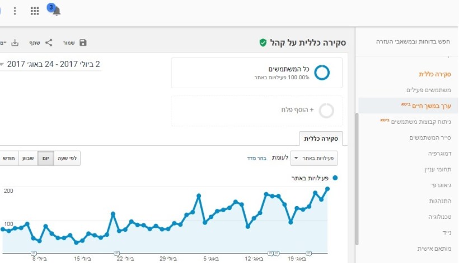Click the כל המשתמשים segment donut icon
Image resolution: width=459 pixels, height=263 pixels.
pos(322,73)
